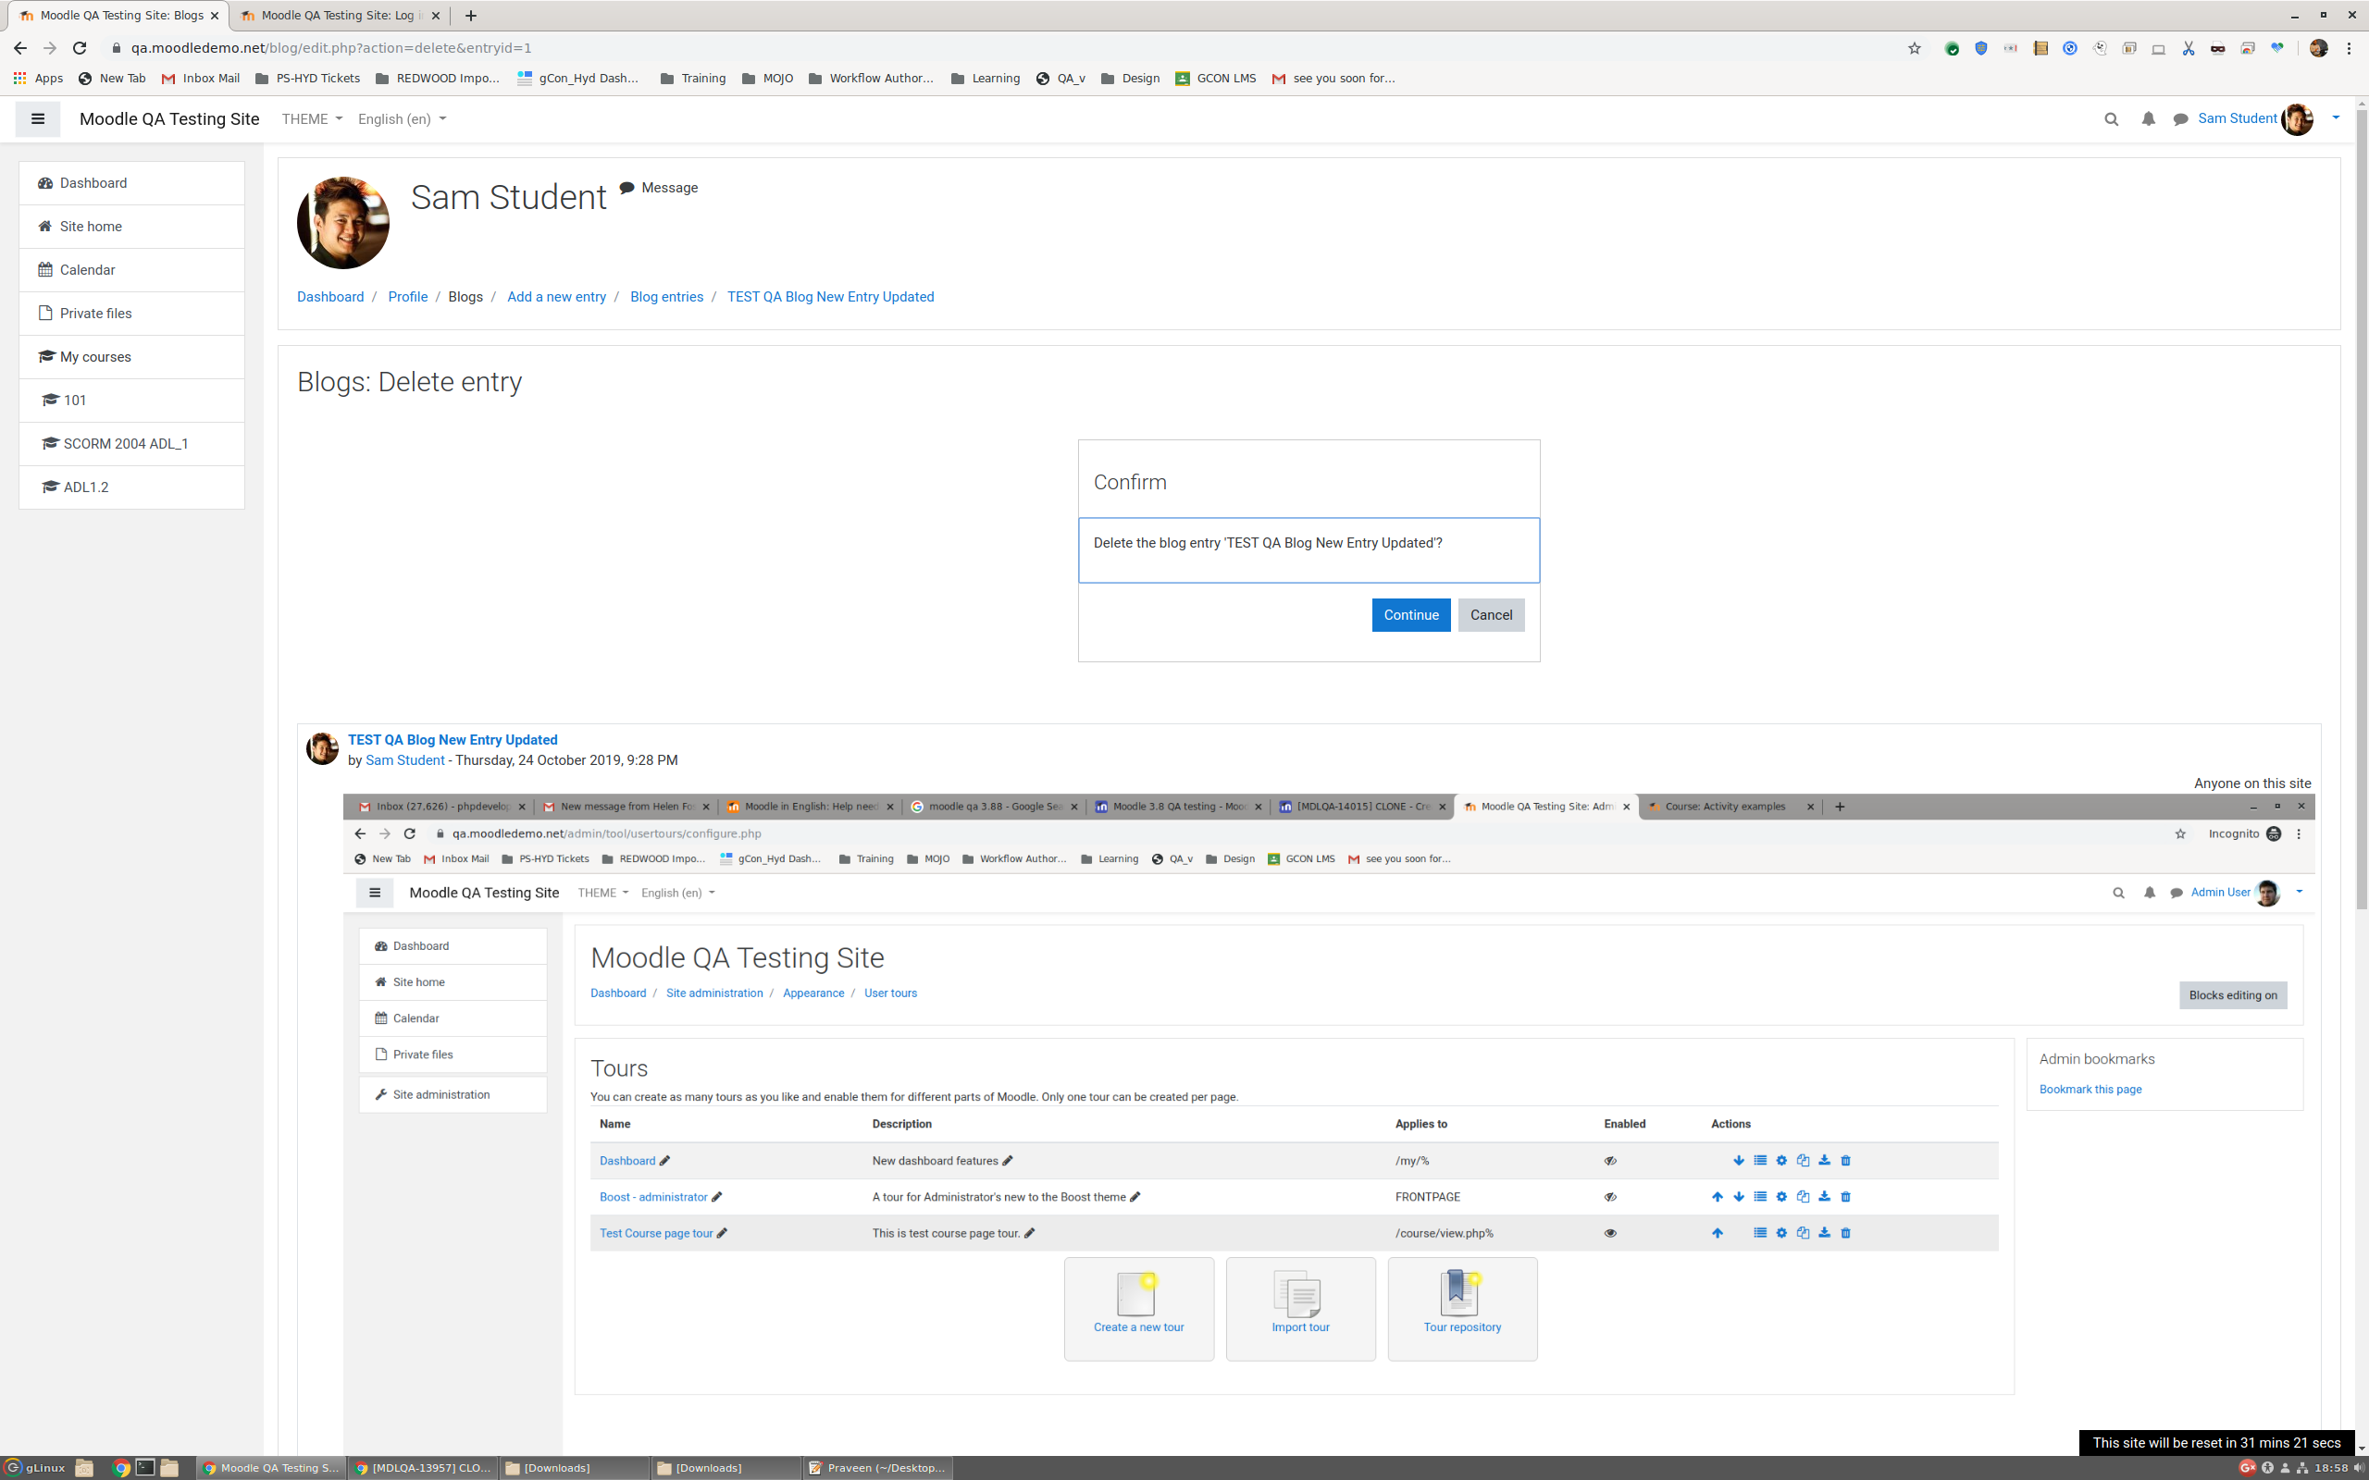
Task: Click the green checkmark extension icon
Action: [1952, 48]
